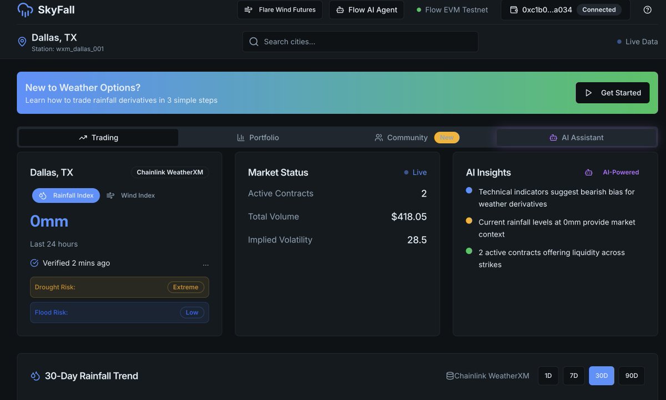This screenshot has height=400, width=666.
Task: Click the location pin icon beside Dallas, TX
Action: point(22,42)
